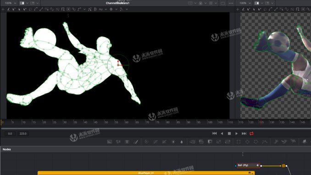311x175 pixels.
Task: Jump to frame 50 on the time ruler
Action: (x=106, y=122)
